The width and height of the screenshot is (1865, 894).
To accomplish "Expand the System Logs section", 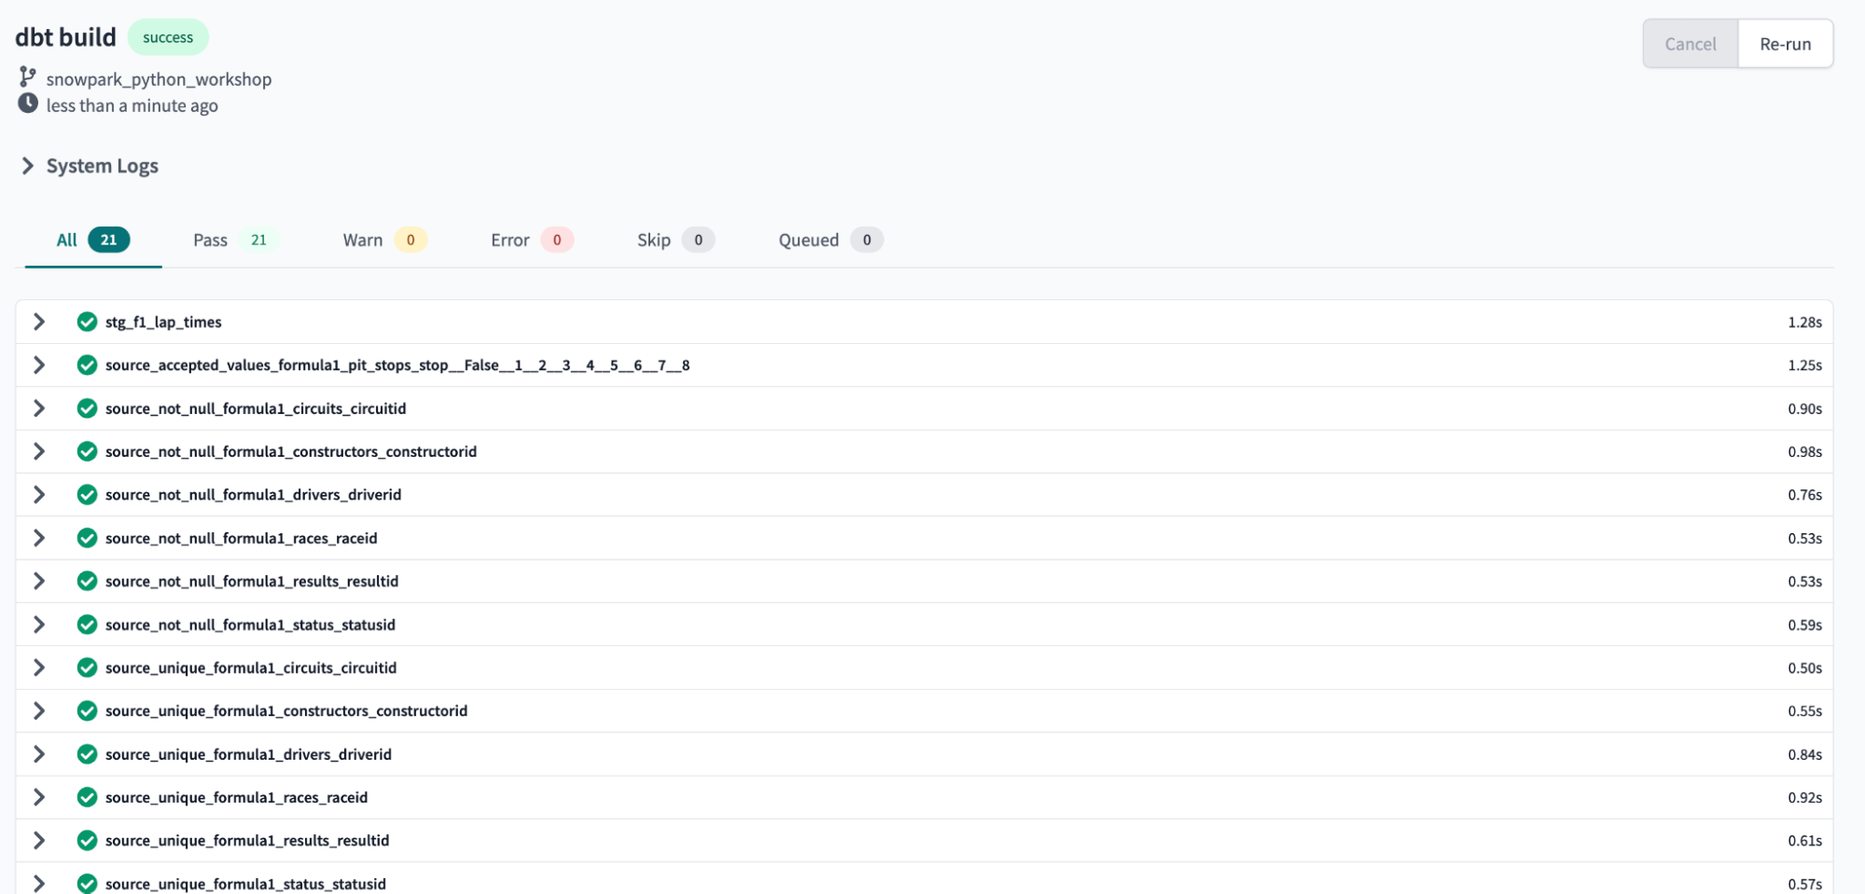I will (x=28, y=166).
